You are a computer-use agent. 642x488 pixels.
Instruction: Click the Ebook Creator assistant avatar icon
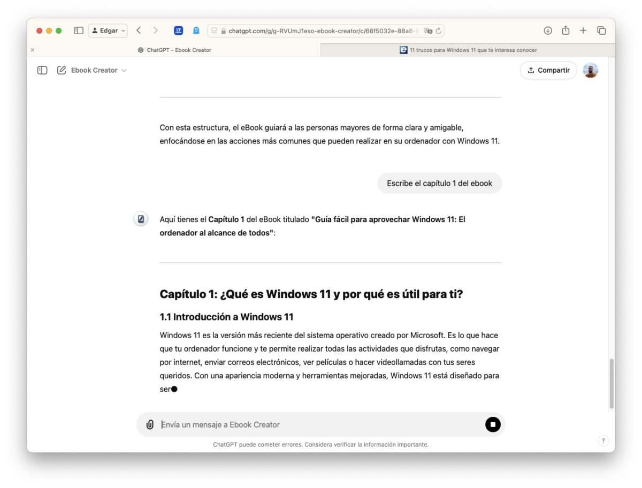click(x=141, y=219)
